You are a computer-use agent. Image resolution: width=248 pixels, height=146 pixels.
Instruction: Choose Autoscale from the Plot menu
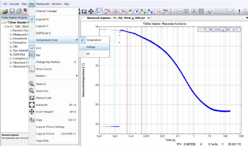coord(54,105)
